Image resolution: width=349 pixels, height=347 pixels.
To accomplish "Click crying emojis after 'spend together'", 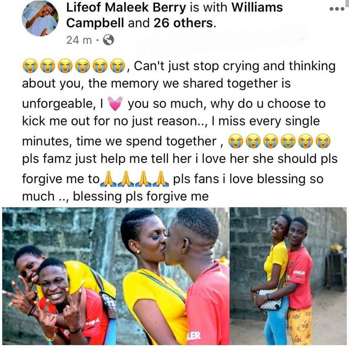I will click(280, 141).
